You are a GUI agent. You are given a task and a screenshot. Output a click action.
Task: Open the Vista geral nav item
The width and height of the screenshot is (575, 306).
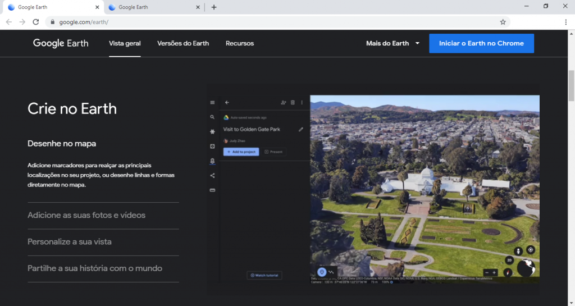[125, 43]
